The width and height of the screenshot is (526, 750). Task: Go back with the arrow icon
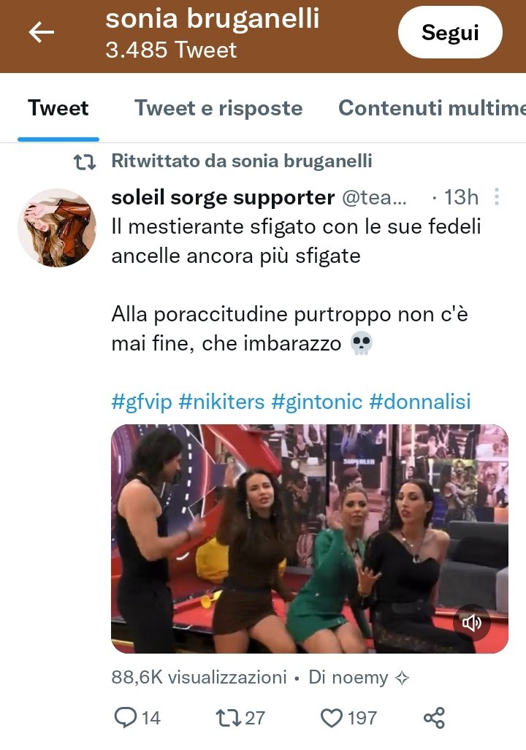41,33
